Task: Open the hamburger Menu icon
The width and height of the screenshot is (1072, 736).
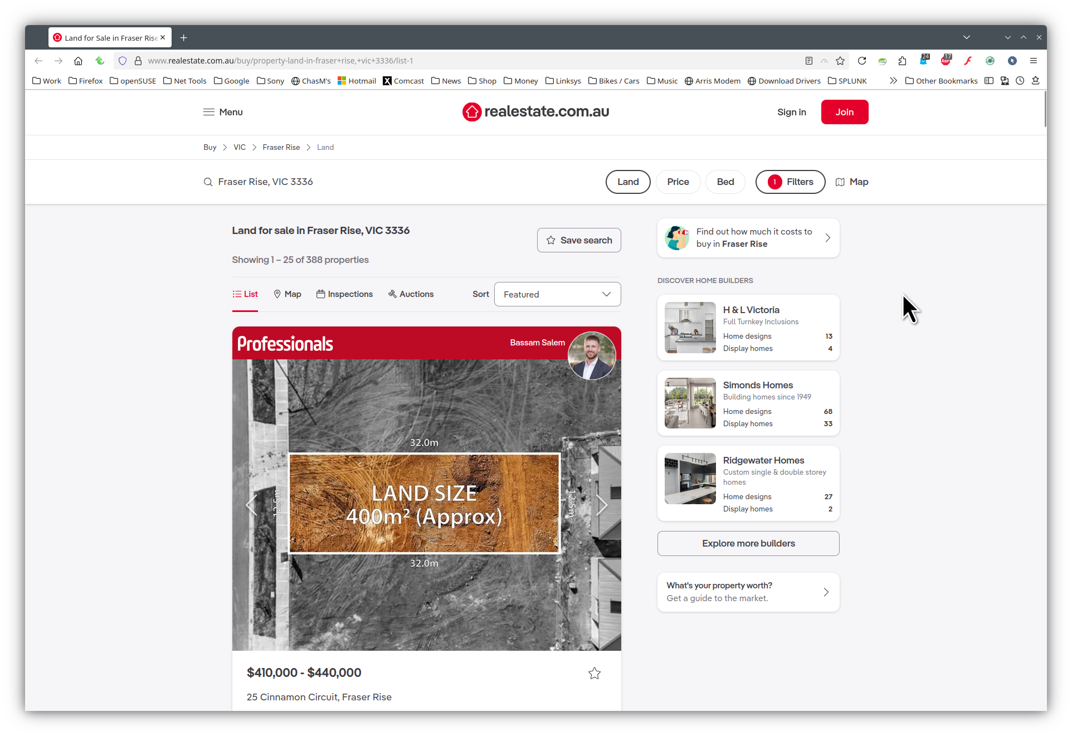Action: pyautogui.click(x=209, y=112)
